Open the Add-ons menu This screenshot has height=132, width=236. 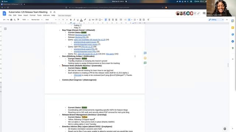pos(46,15)
